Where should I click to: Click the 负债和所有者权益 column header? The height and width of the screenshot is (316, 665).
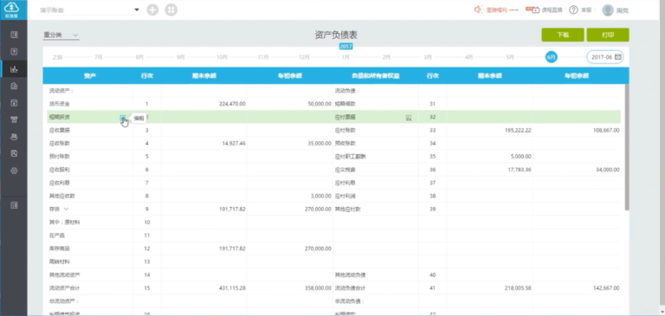click(x=375, y=76)
